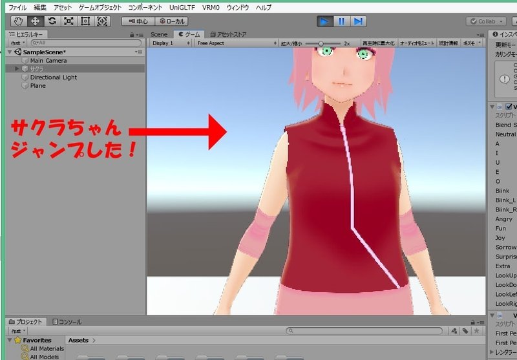The width and height of the screenshot is (517, 360).
Task: Open Game view panel options menu
Action: click(x=480, y=35)
